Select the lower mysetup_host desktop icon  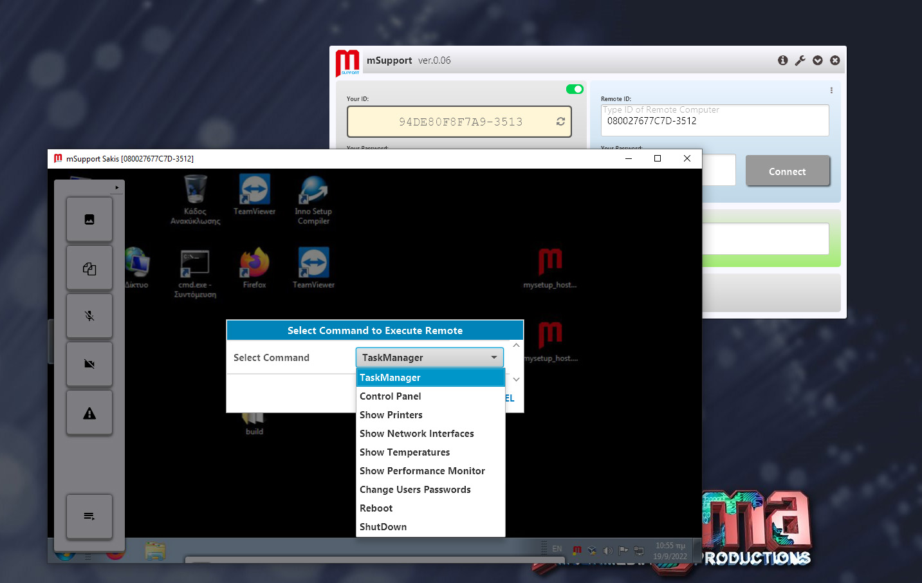coord(550,342)
